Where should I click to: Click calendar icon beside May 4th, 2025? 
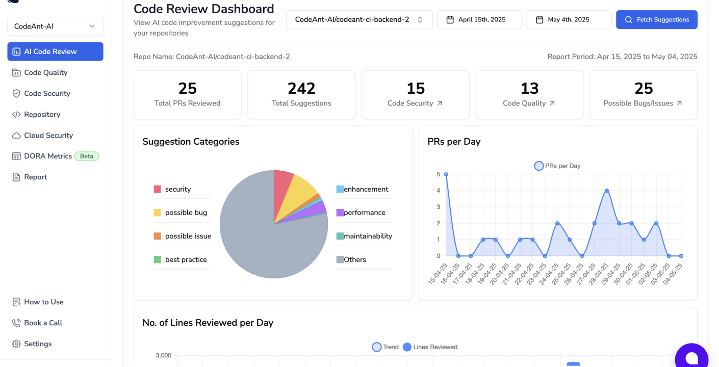coord(540,20)
